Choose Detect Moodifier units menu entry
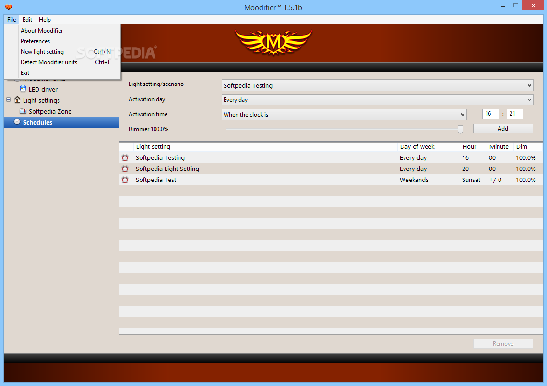547x386 pixels. click(63, 62)
